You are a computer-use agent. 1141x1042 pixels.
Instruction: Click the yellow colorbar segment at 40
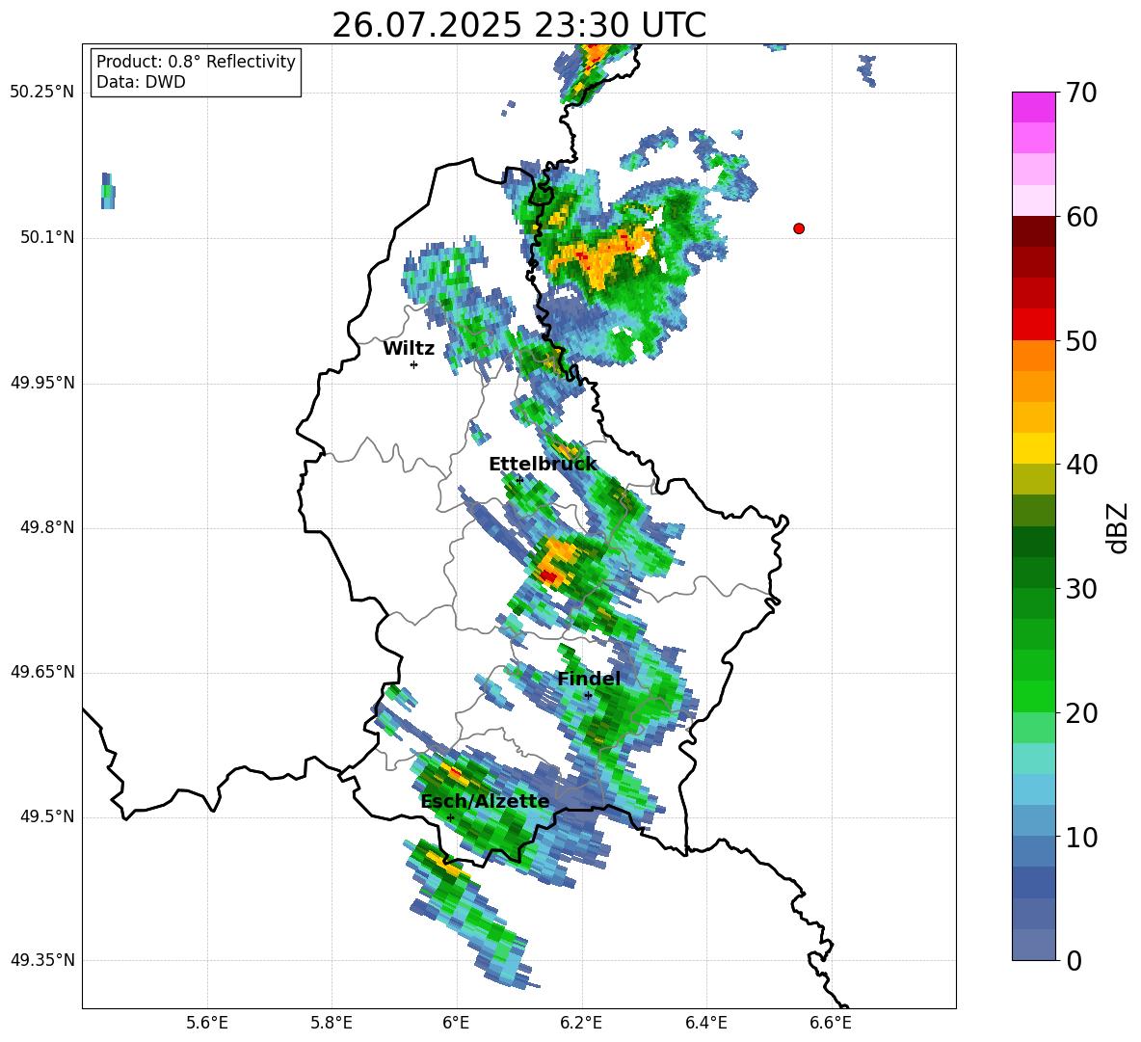tap(1033, 447)
